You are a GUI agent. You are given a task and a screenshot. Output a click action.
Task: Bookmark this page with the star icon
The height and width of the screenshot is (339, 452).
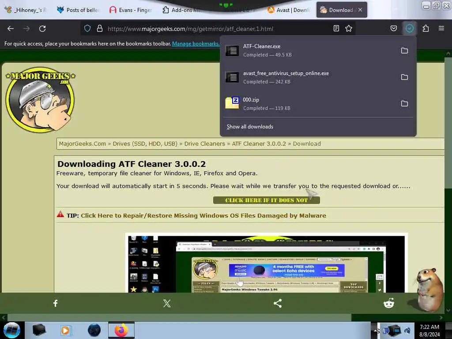pyautogui.click(x=349, y=28)
